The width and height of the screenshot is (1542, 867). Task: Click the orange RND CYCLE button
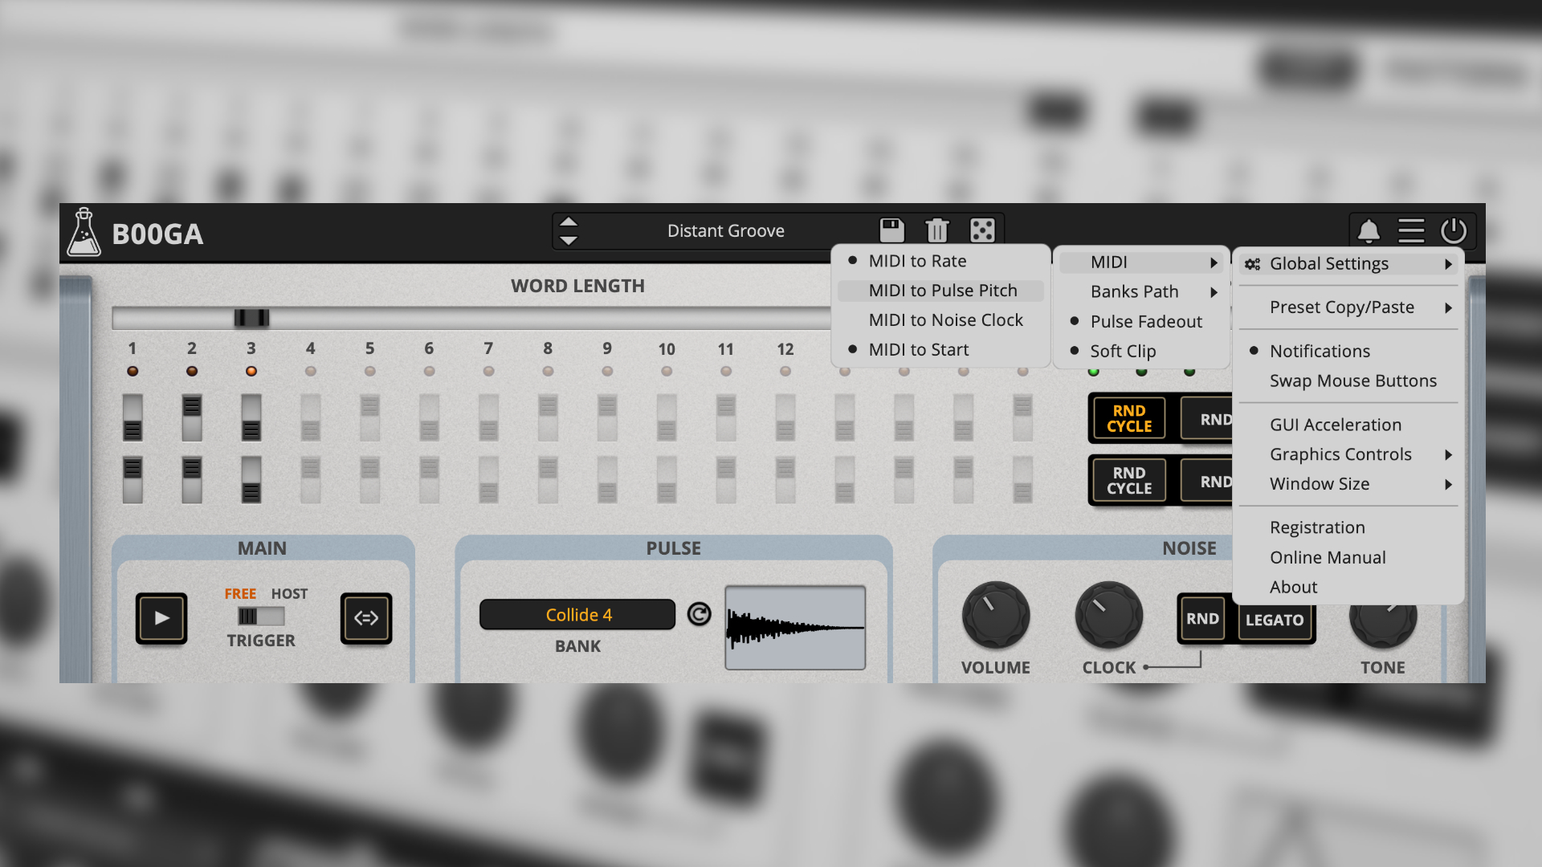(1128, 418)
